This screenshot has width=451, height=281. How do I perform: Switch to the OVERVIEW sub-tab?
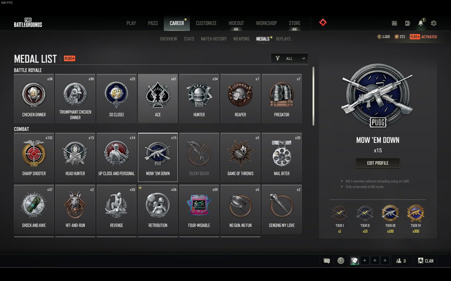click(168, 39)
